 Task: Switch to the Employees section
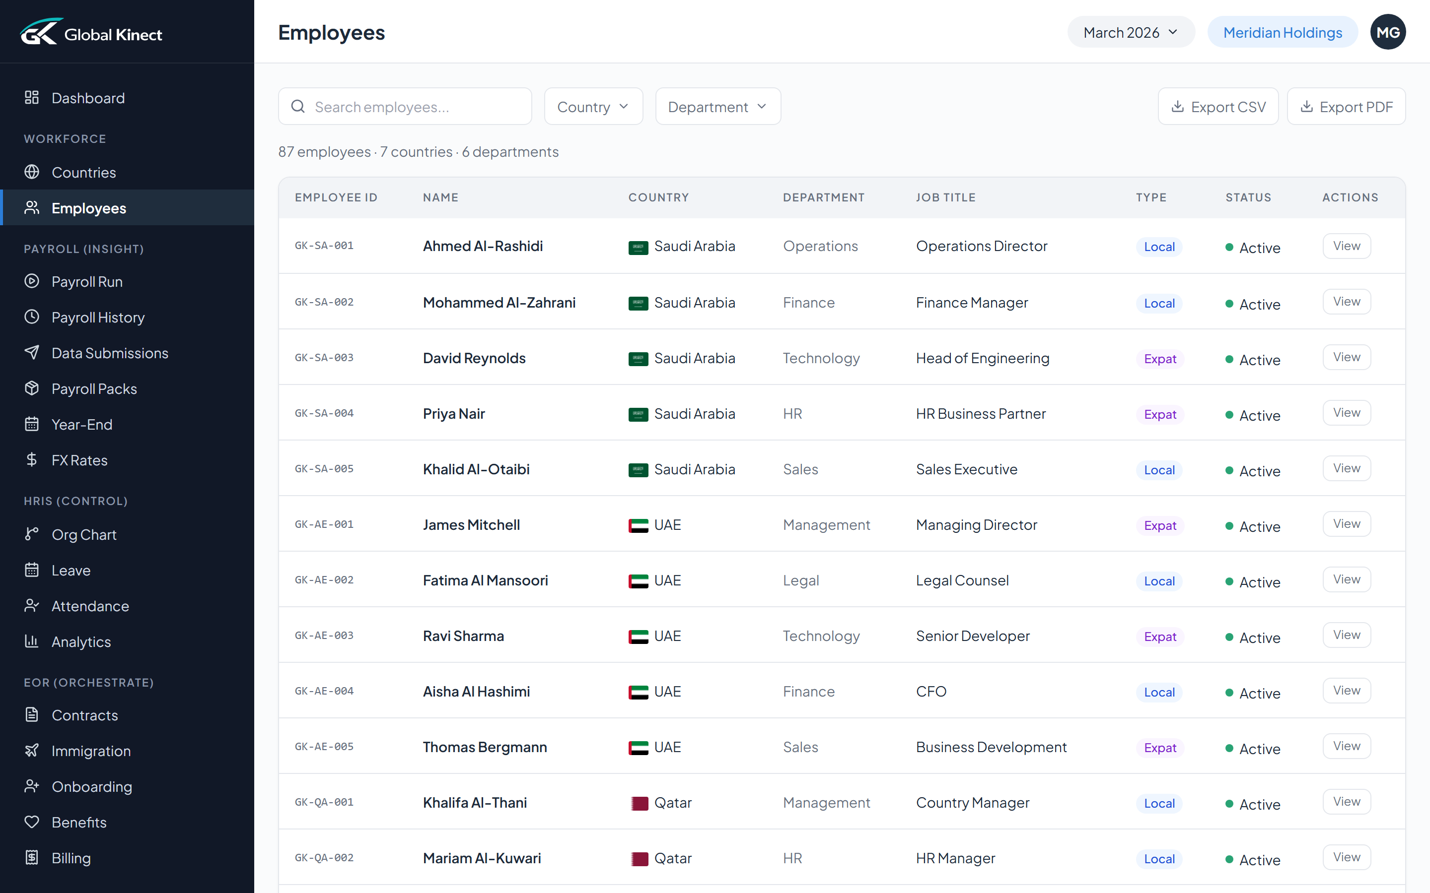point(89,208)
